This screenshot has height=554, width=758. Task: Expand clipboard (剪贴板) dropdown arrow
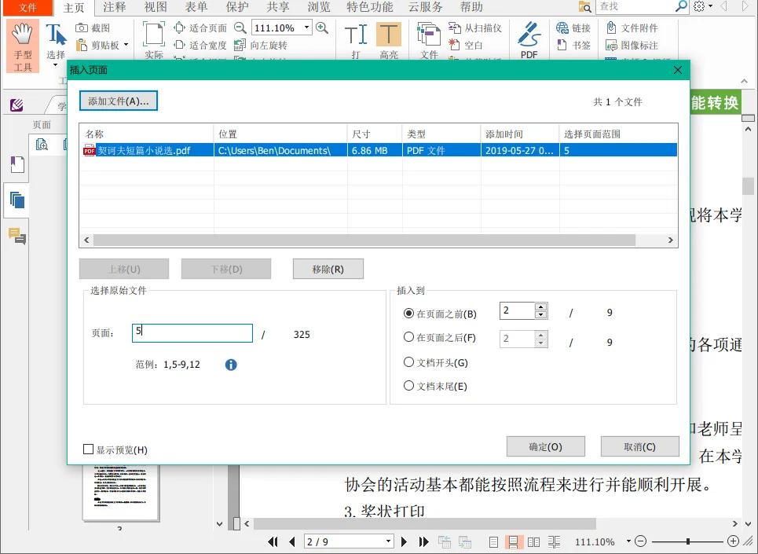tap(126, 45)
